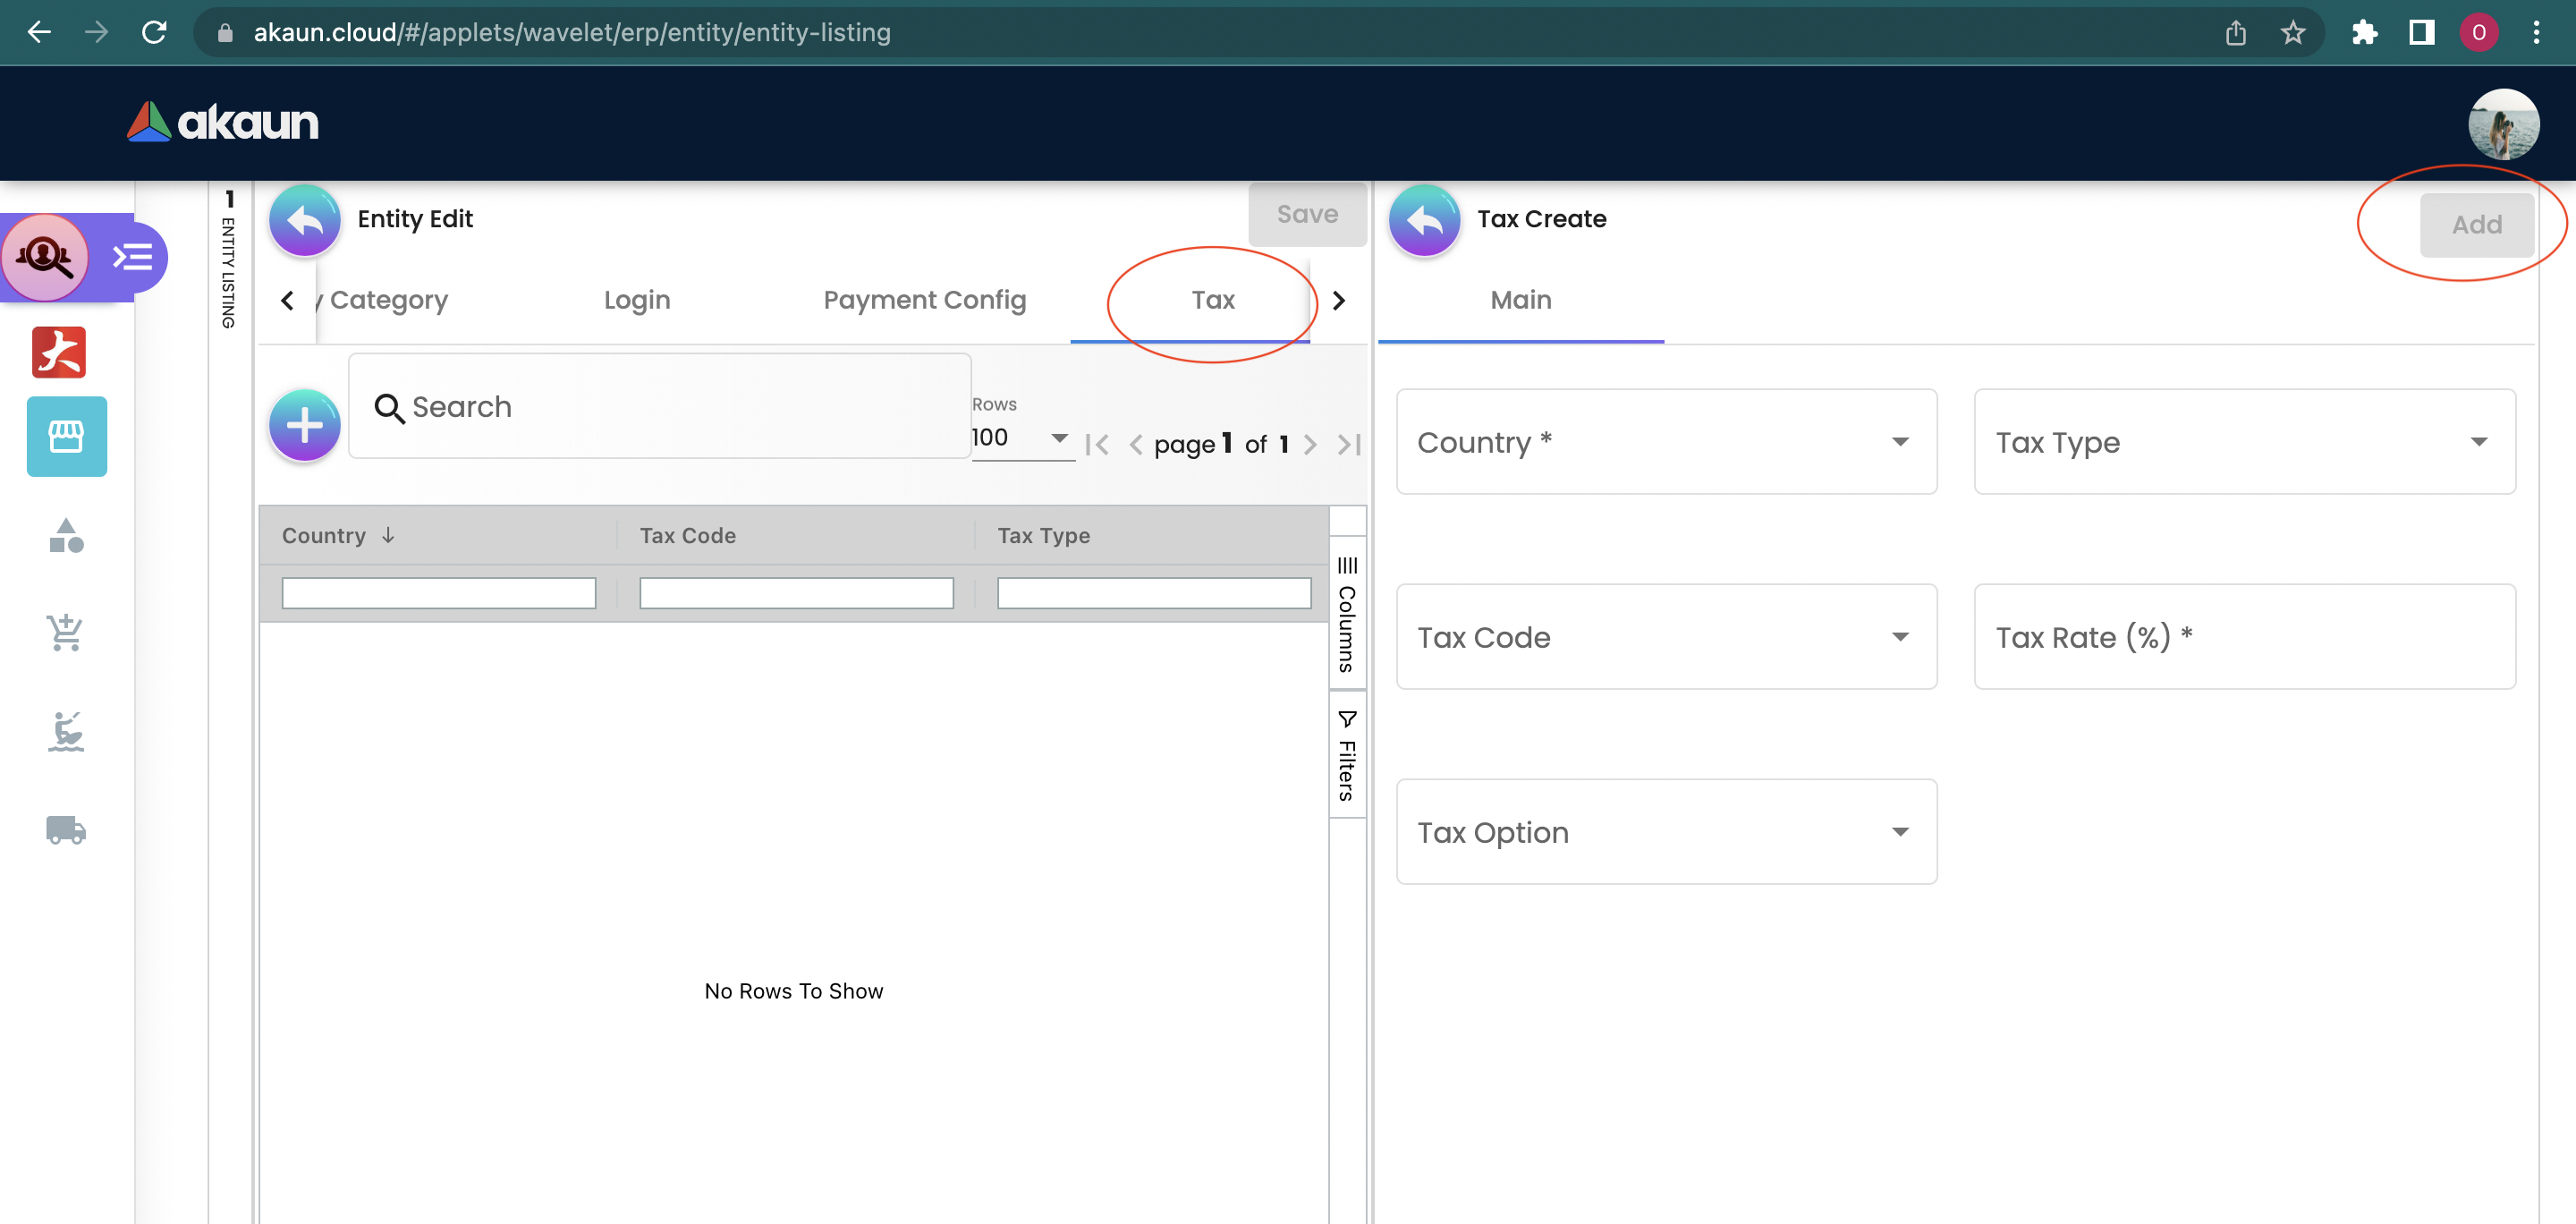This screenshot has height=1224, width=2576.
Task: Switch to the Login tab
Action: pos(637,300)
